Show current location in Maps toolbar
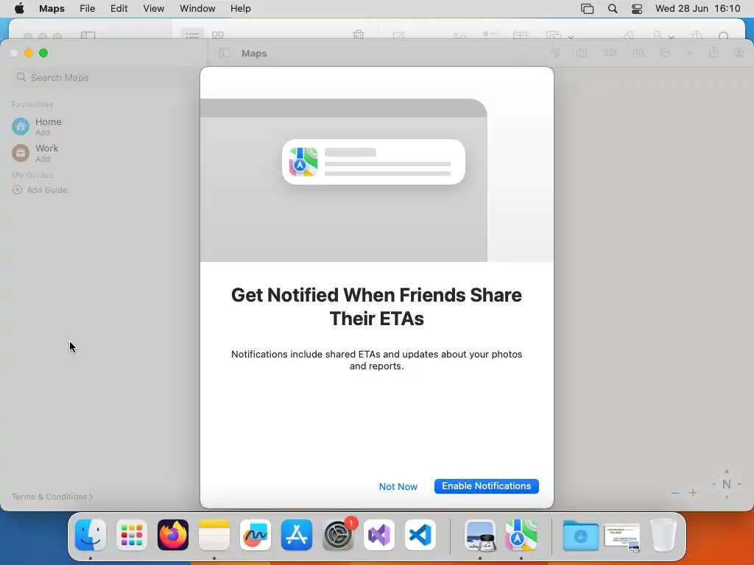Image resolution: width=754 pixels, height=565 pixels. tap(555, 53)
